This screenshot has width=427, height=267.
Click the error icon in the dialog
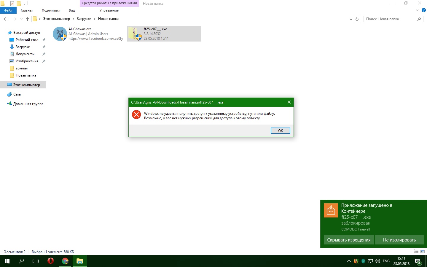pyautogui.click(x=136, y=115)
